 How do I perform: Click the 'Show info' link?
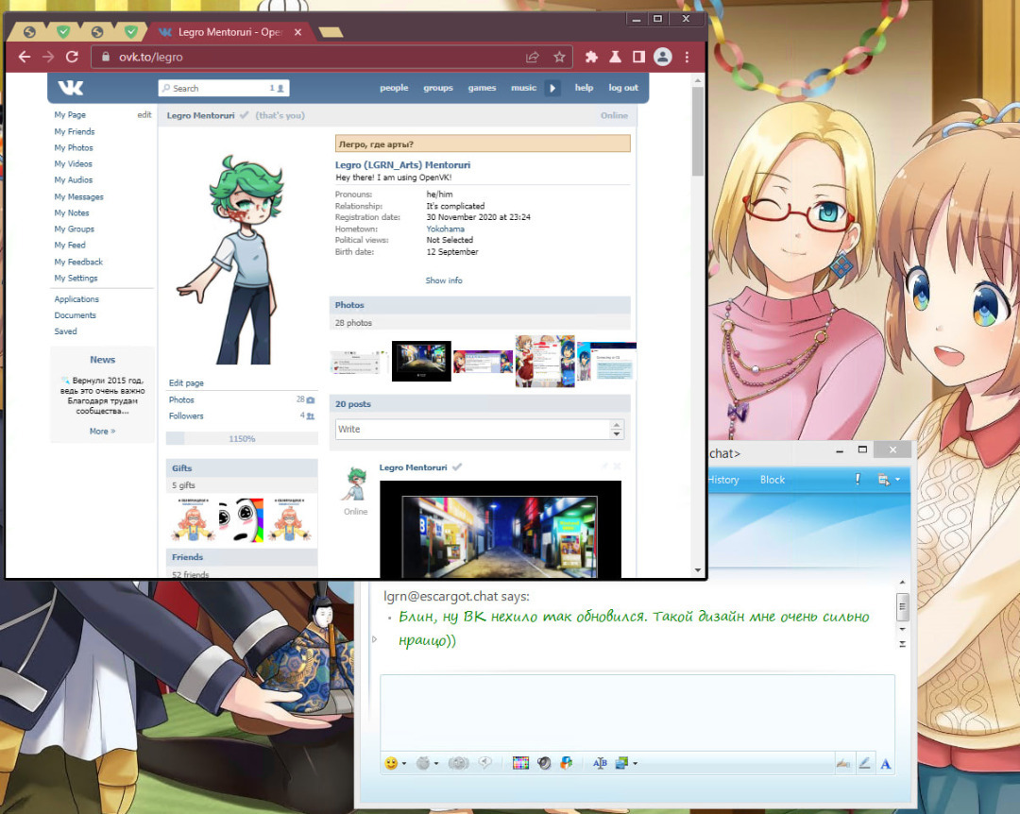click(x=444, y=280)
